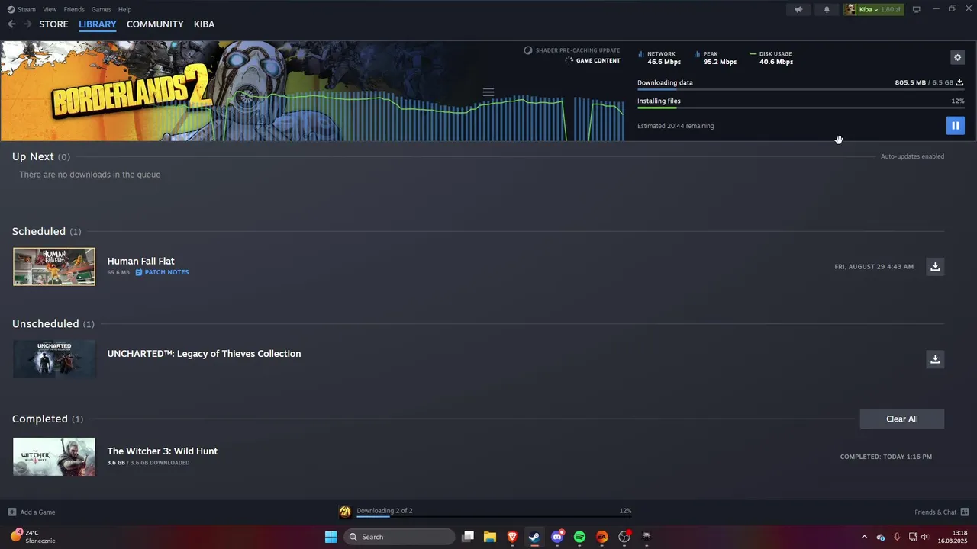The width and height of the screenshot is (977, 549).
Task: Open File Explorer from taskbar
Action: point(490,537)
